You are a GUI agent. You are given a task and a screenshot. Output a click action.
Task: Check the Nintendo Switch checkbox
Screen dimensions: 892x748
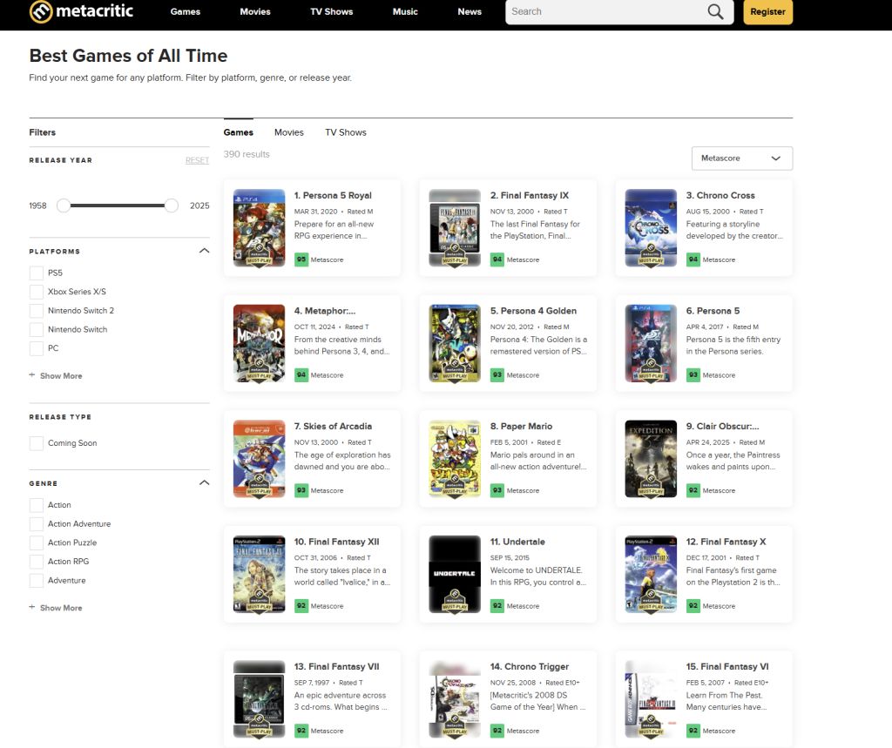pyautogui.click(x=37, y=329)
